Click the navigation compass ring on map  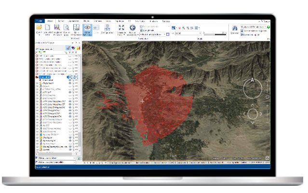[x=252, y=88]
